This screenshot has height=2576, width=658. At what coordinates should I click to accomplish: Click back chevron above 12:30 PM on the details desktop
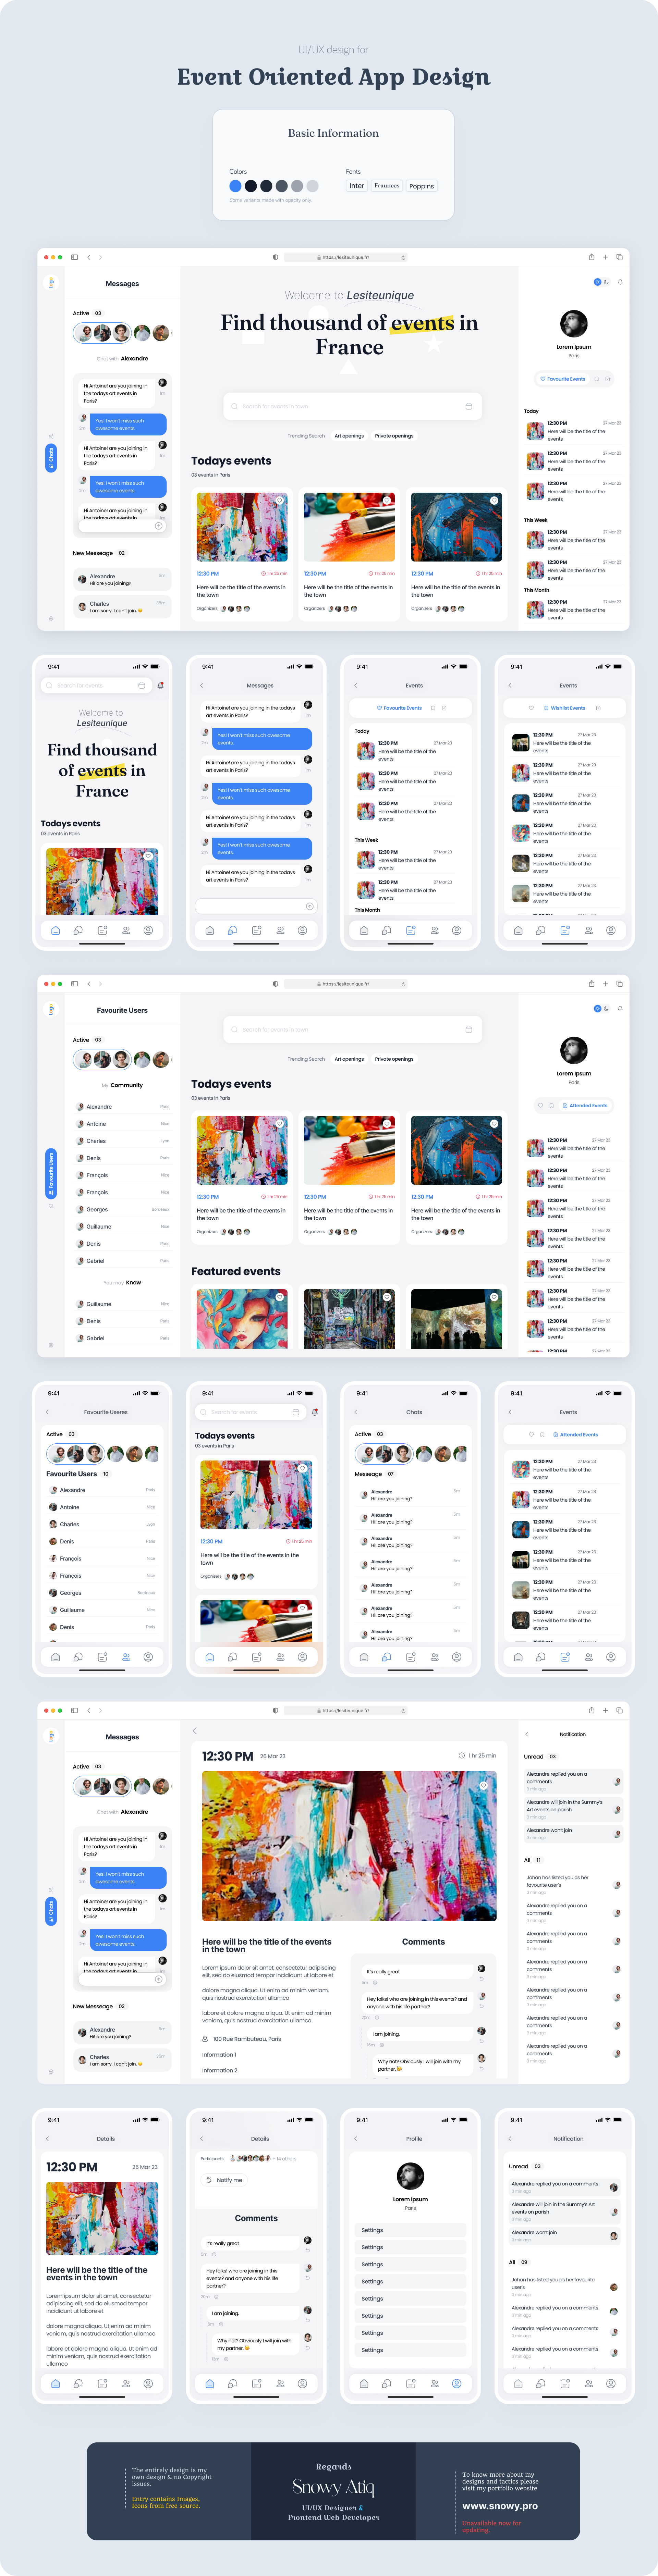195,1731
